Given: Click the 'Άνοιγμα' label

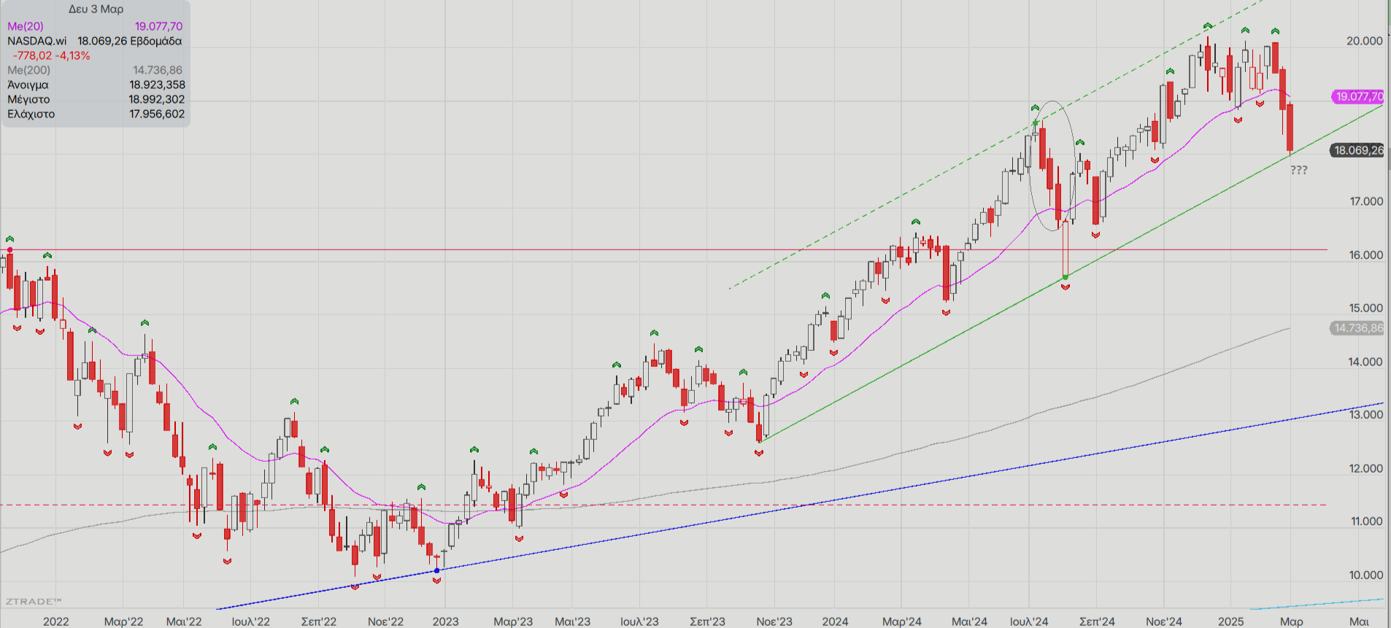Looking at the screenshot, I should click(28, 85).
